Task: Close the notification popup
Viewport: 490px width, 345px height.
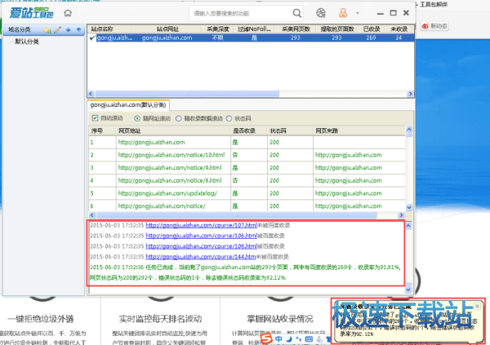Action: pyautogui.click(x=477, y=307)
